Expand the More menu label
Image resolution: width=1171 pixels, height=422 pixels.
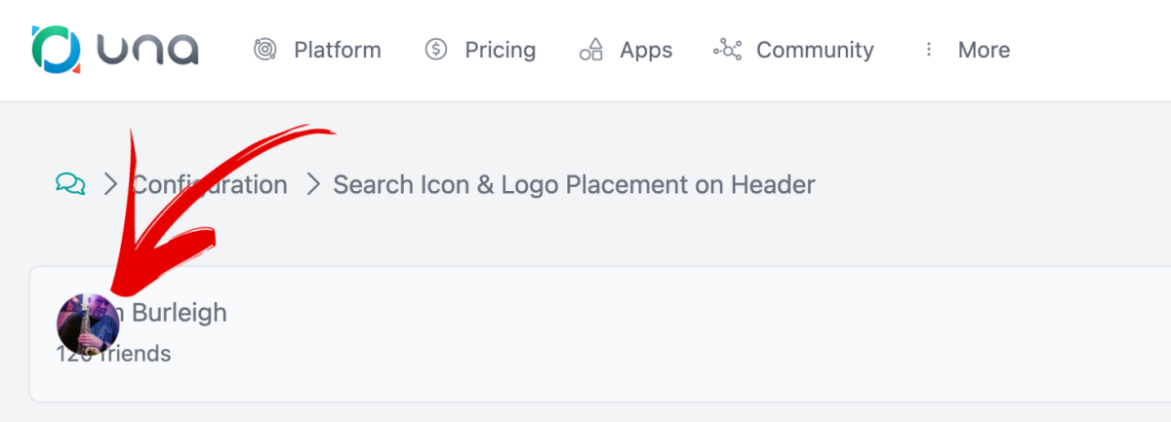(984, 50)
